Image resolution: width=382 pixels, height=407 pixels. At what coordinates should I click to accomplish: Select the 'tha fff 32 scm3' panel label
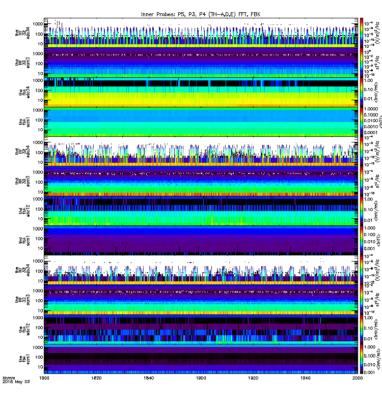click(22, 63)
